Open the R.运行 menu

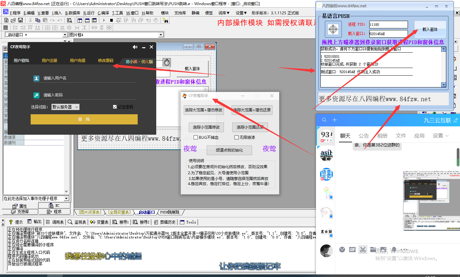[89, 13]
